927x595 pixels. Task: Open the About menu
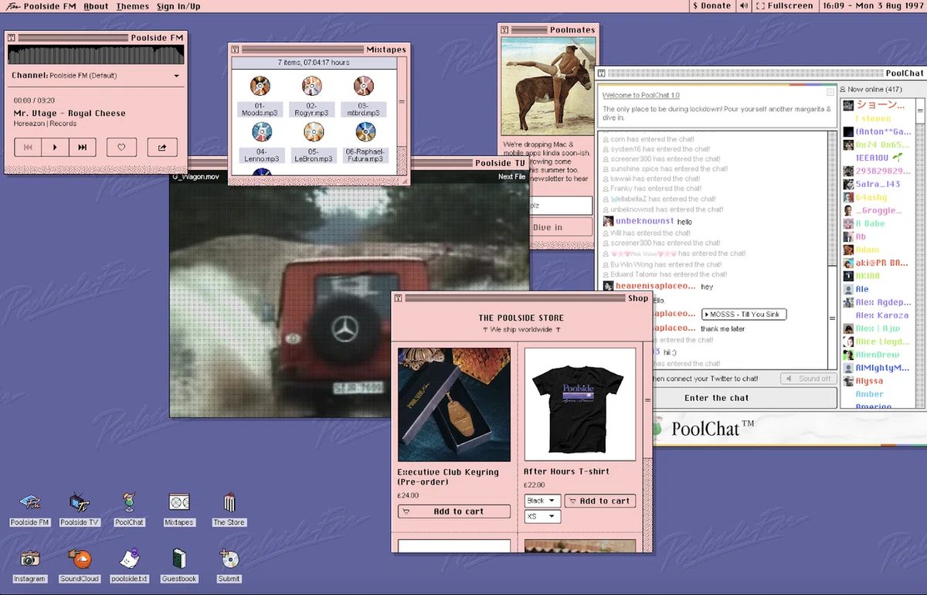tap(96, 6)
